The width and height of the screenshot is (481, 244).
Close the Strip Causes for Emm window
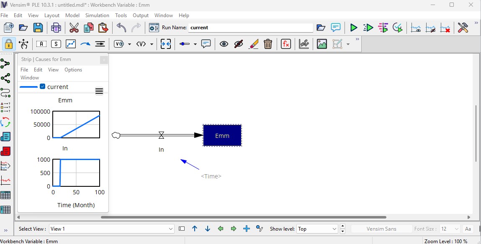tap(104, 60)
